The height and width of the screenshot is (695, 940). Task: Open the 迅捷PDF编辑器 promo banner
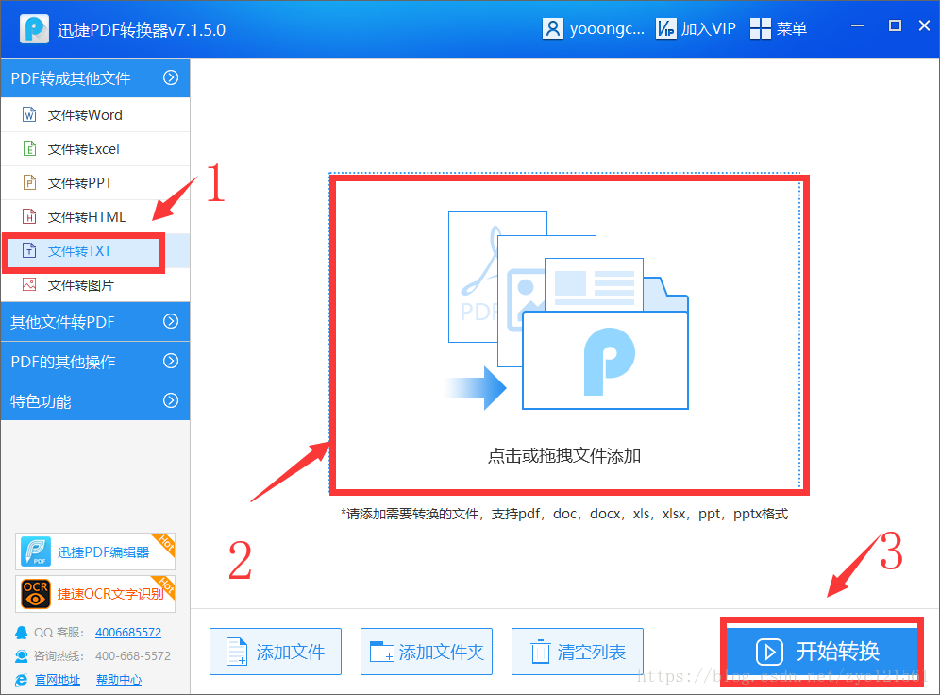point(95,551)
